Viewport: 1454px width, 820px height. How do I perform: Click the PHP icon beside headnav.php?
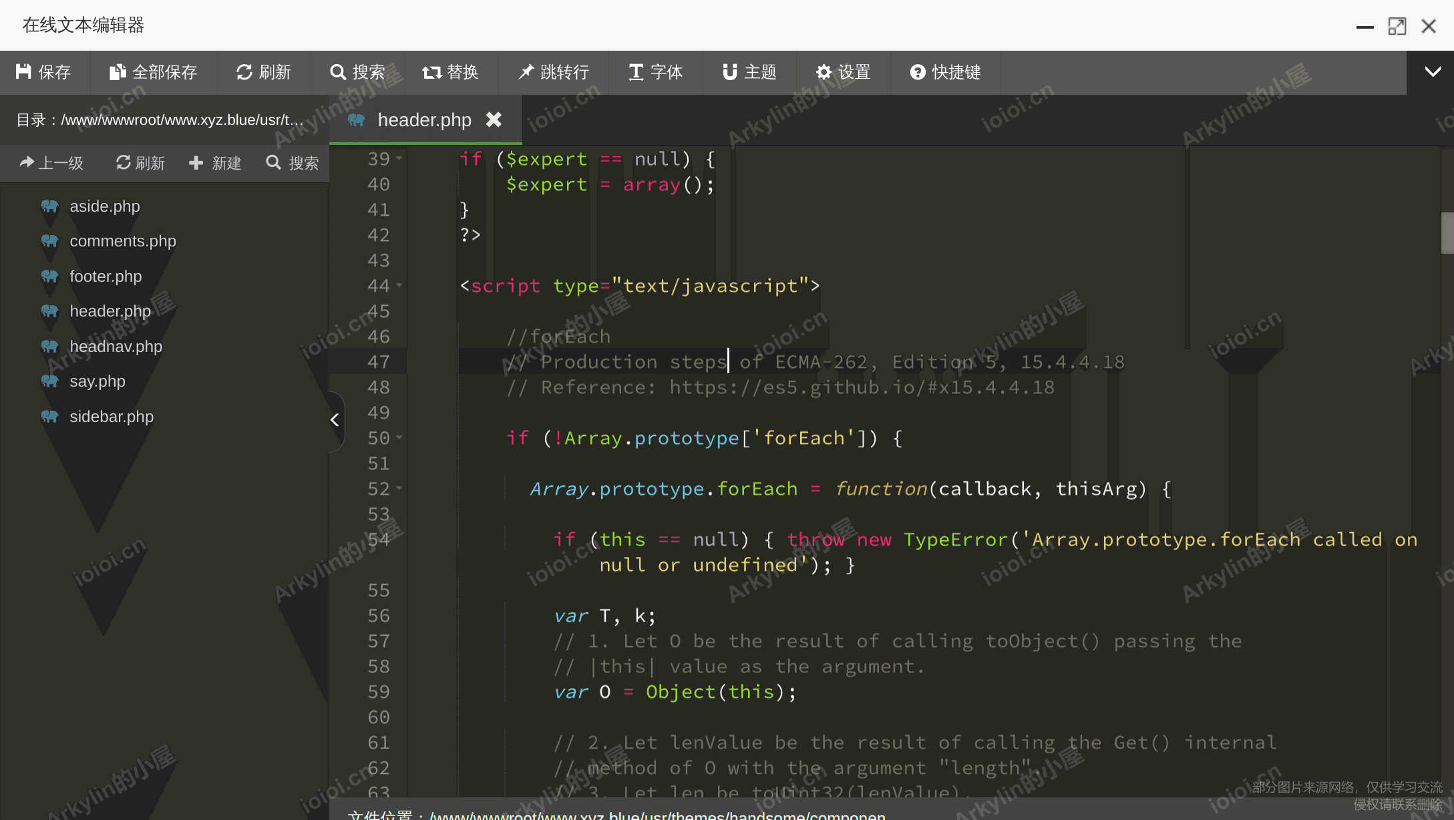point(49,347)
